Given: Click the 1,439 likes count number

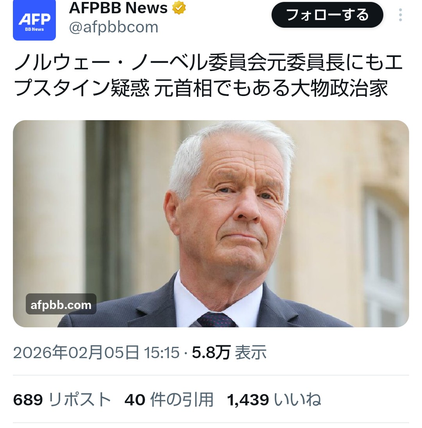Looking at the screenshot, I should point(248,400).
